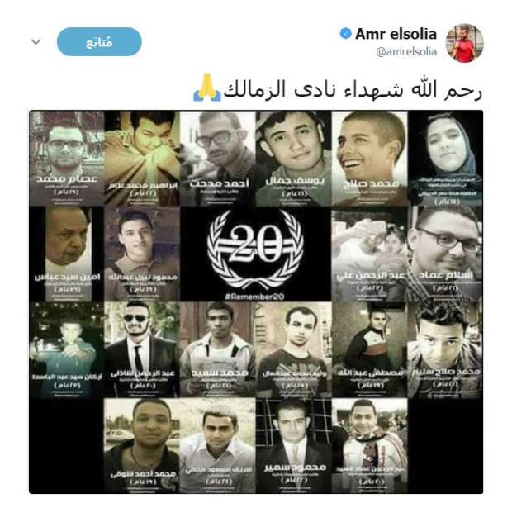Click the center 20 wreath emblem

pos(255,249)
